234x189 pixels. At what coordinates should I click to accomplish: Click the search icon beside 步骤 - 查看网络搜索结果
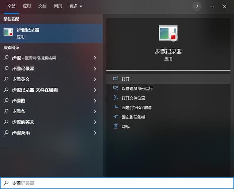(6, 58)
